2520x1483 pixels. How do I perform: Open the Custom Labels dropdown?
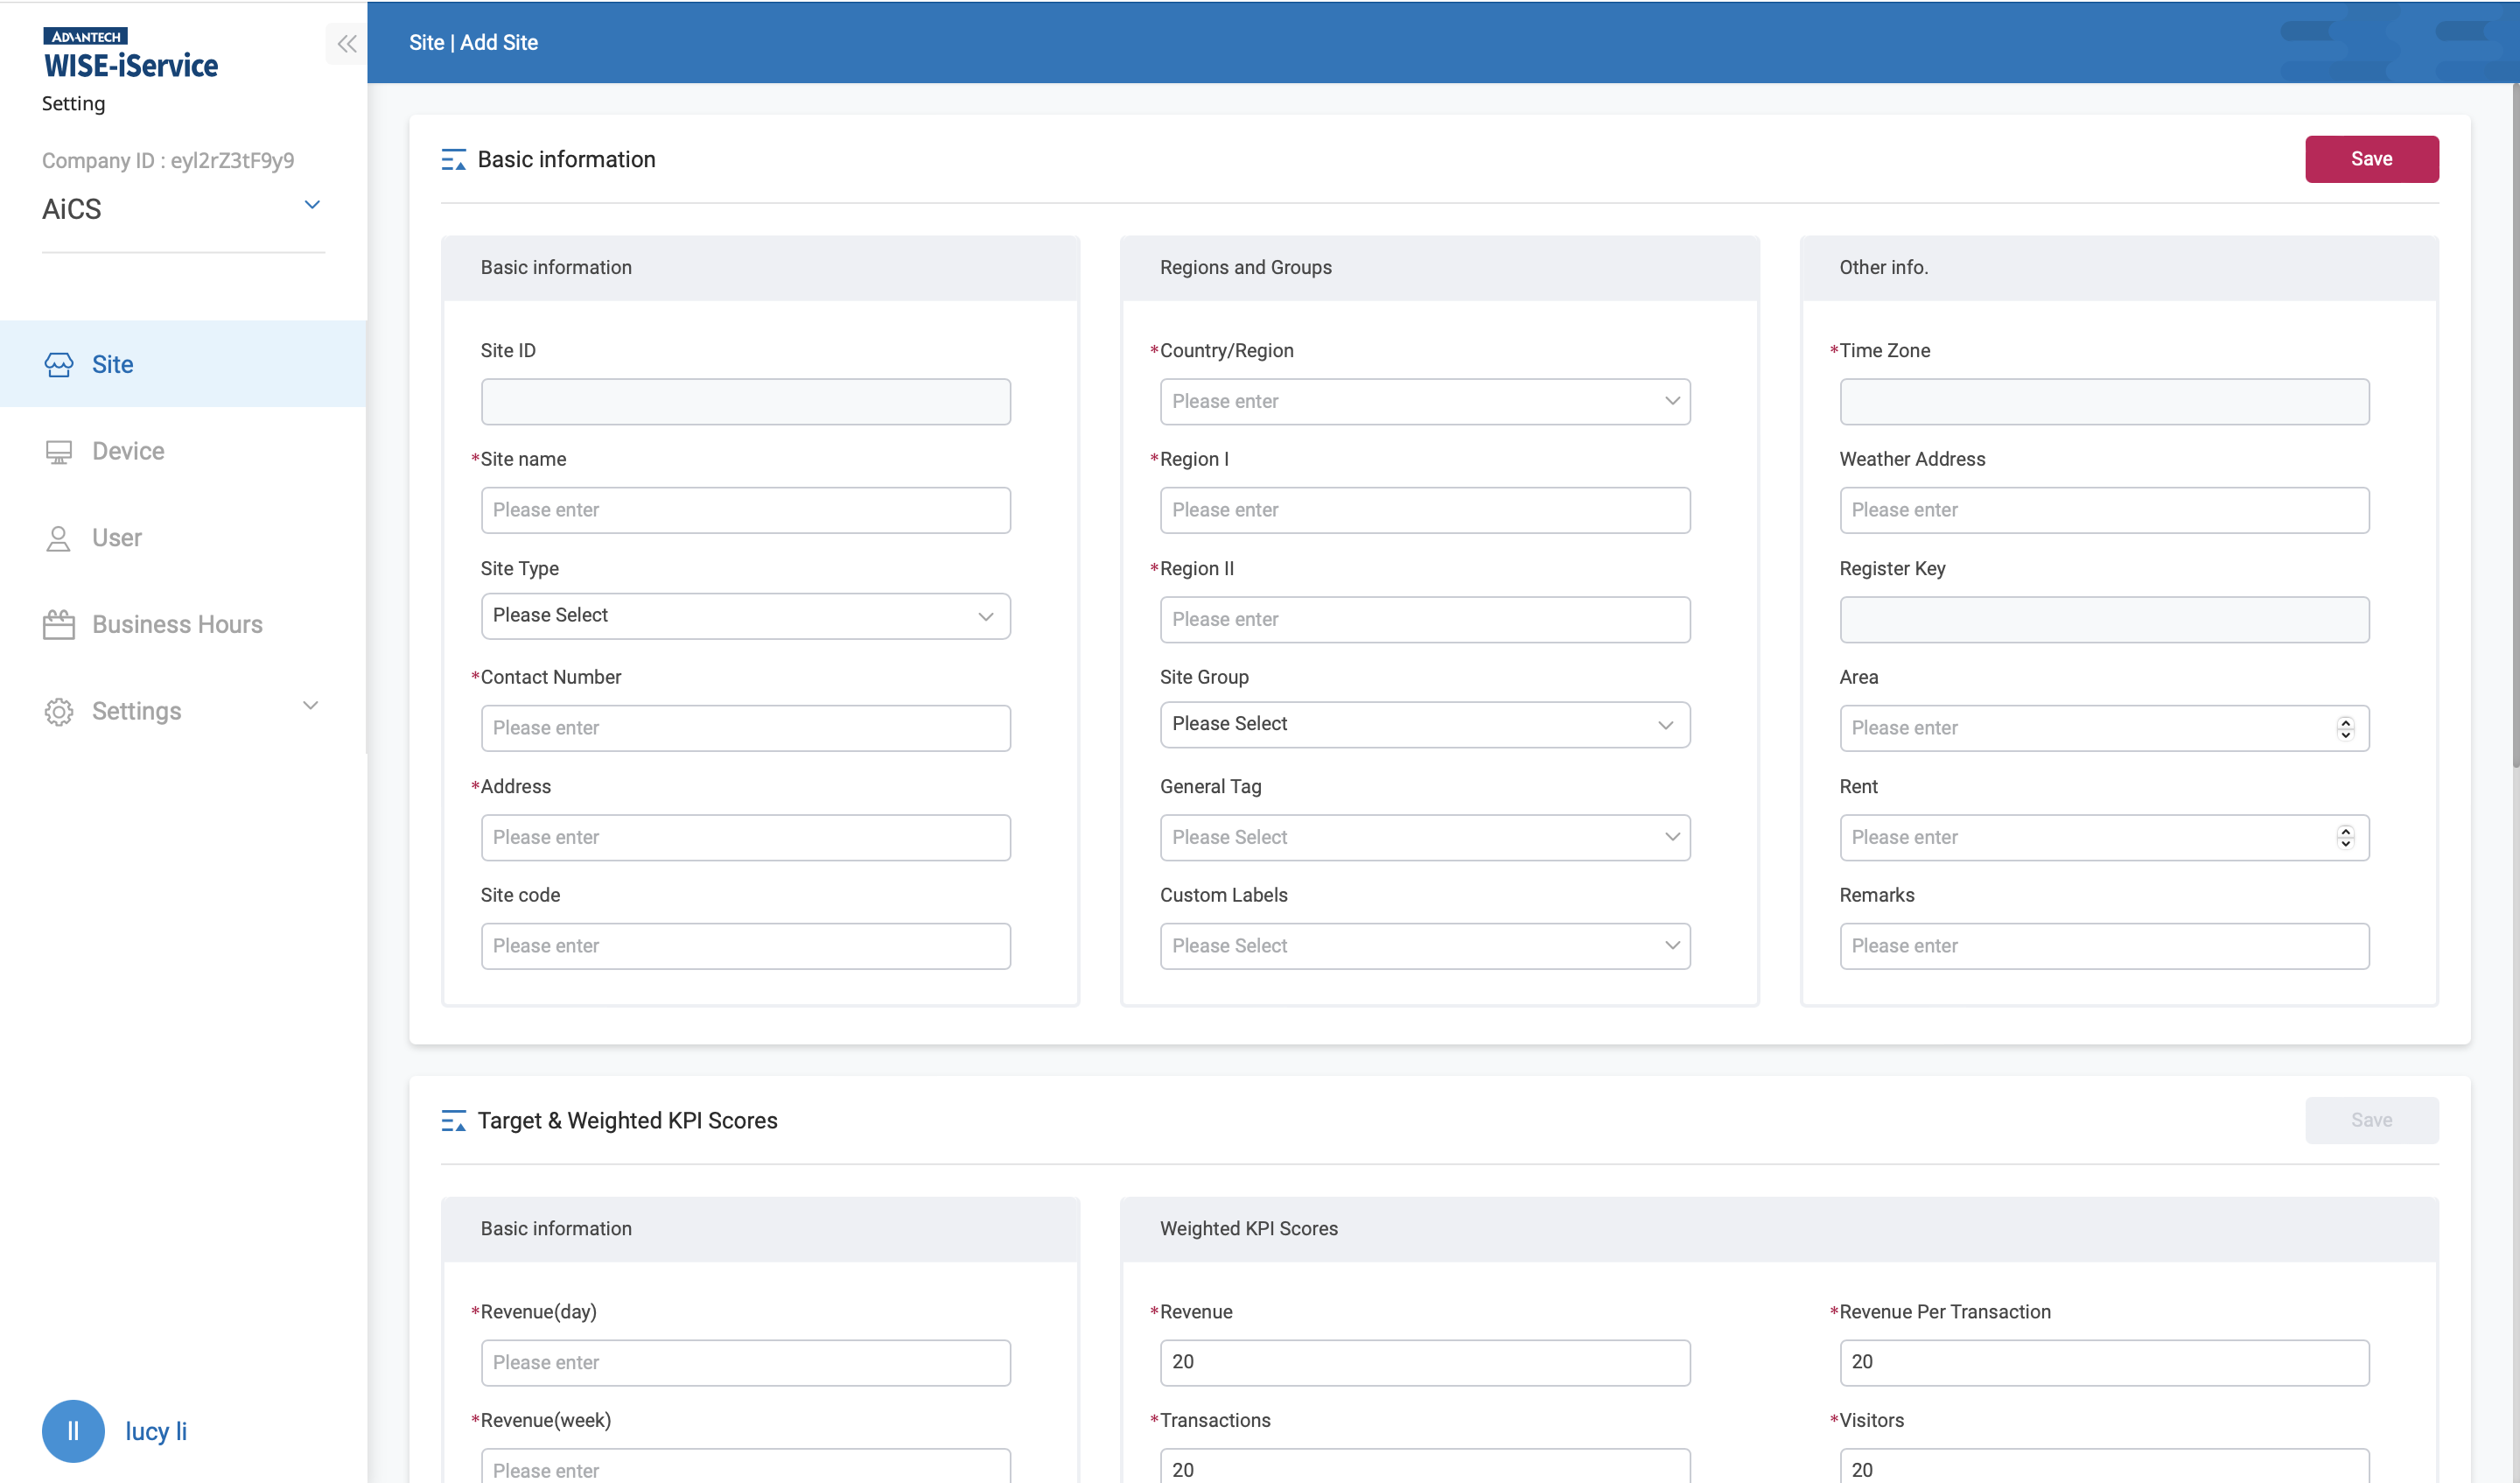coord(1424,945)
